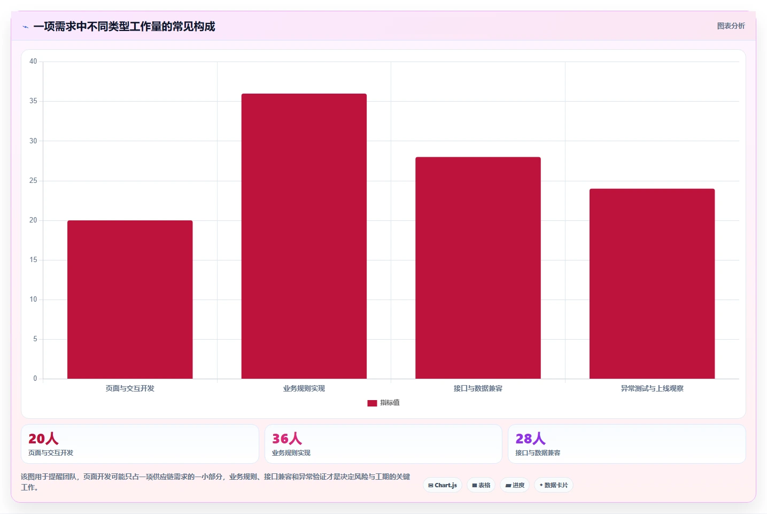Click the 36人 value in the data card
The width and height of the screenshot is (767, 514).
tap(287, 439)
